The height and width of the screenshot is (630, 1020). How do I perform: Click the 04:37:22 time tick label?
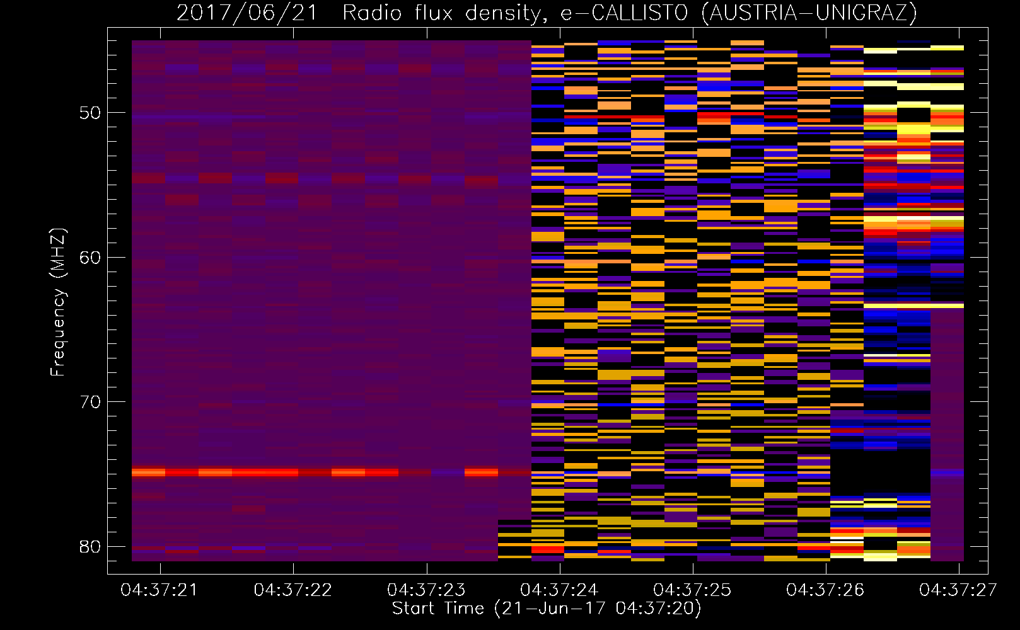click(293, 590)
